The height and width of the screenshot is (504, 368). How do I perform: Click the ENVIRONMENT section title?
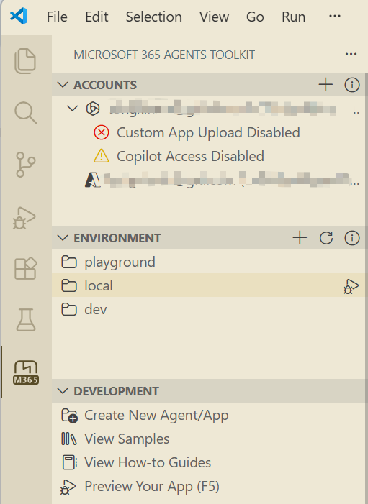coord(117,238)
